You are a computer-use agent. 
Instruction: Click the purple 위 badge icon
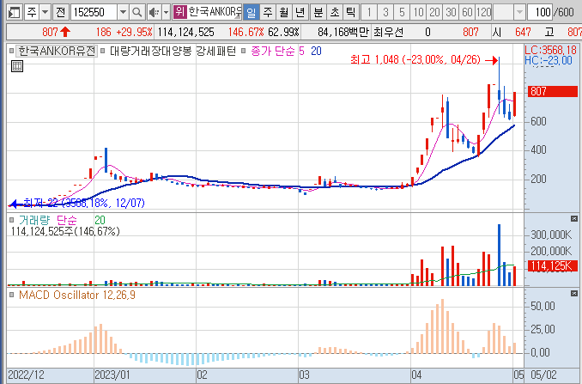click(179, 12)
